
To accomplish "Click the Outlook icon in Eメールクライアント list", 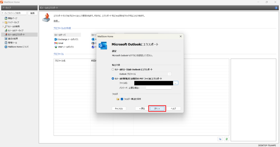I will pyautogui.click(x=93, y=39).
